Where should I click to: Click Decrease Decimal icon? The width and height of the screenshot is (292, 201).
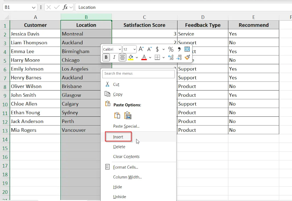click(x=179, y=57)
